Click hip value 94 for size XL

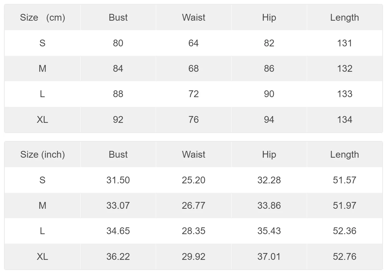pyautogui.click(x=269, y=120)
